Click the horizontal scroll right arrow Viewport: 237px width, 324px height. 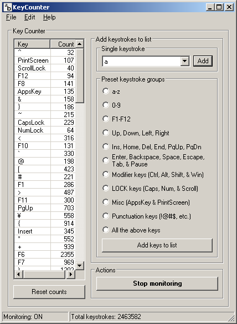[71, 274]
